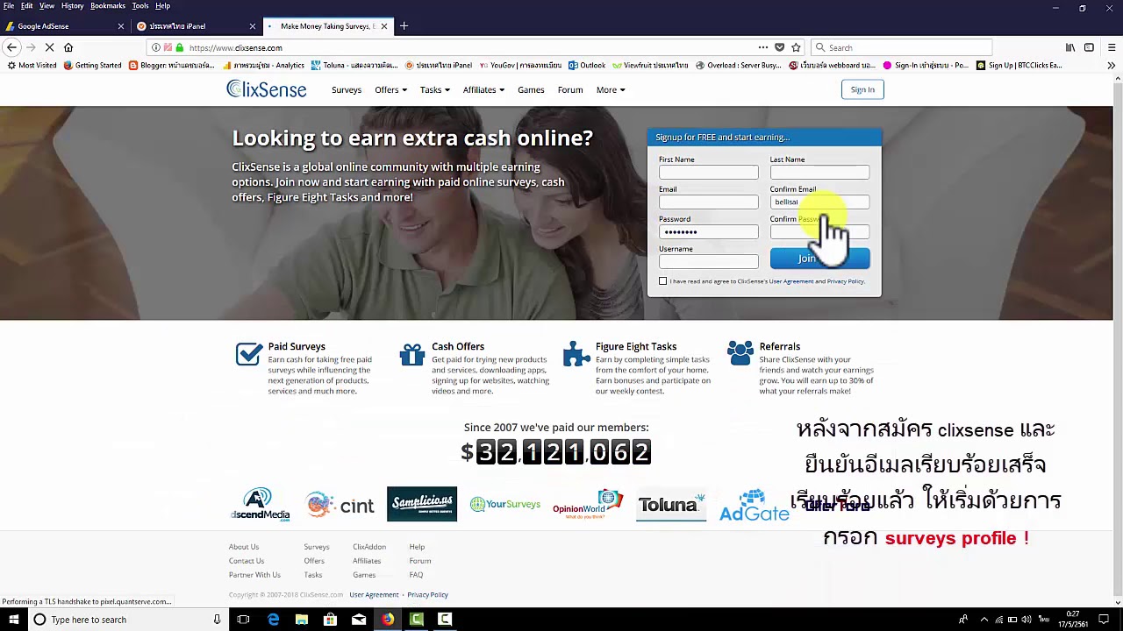Open the Bookmarks menu
Viewport: 1123px width, 631px height.
[x=108, y=6]
